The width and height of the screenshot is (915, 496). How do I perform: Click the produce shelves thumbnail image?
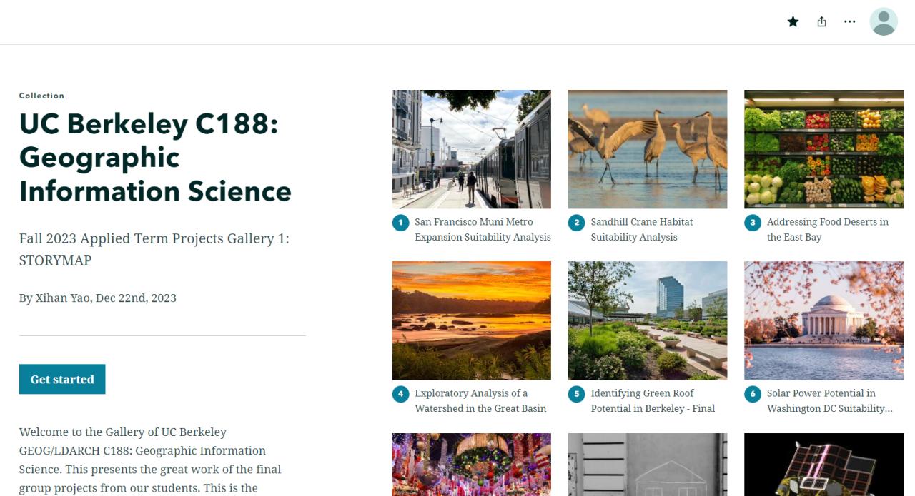coord(823,148)
